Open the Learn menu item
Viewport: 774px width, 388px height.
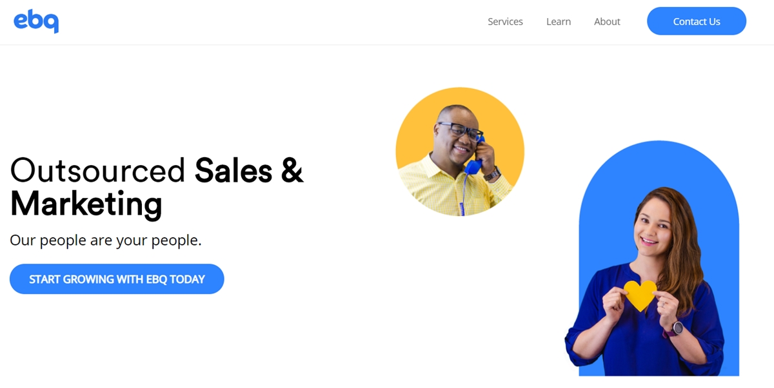point(559,21)
